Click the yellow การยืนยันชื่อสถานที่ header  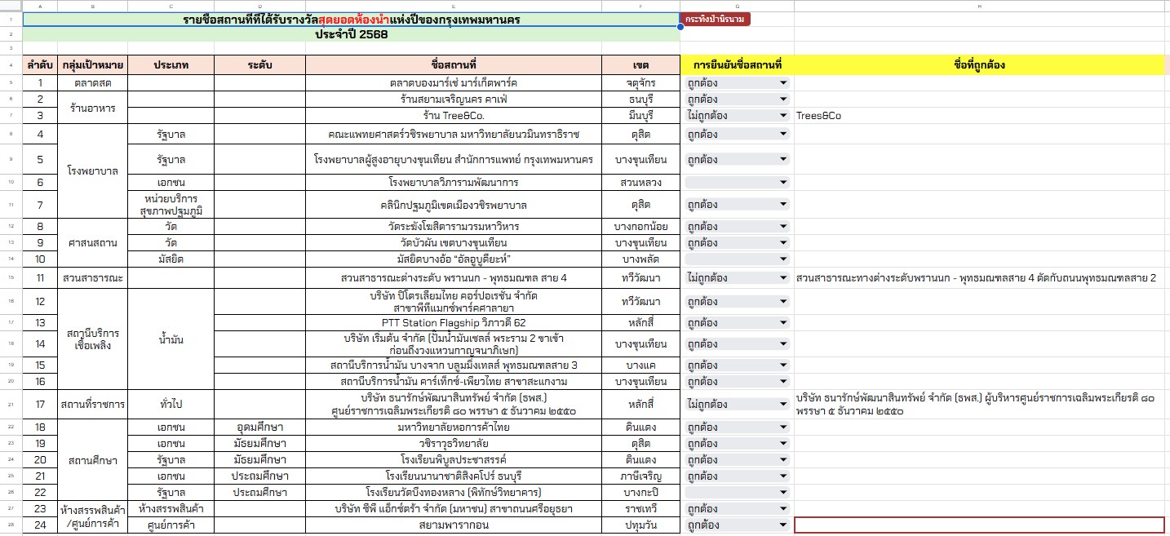point(738,64)
